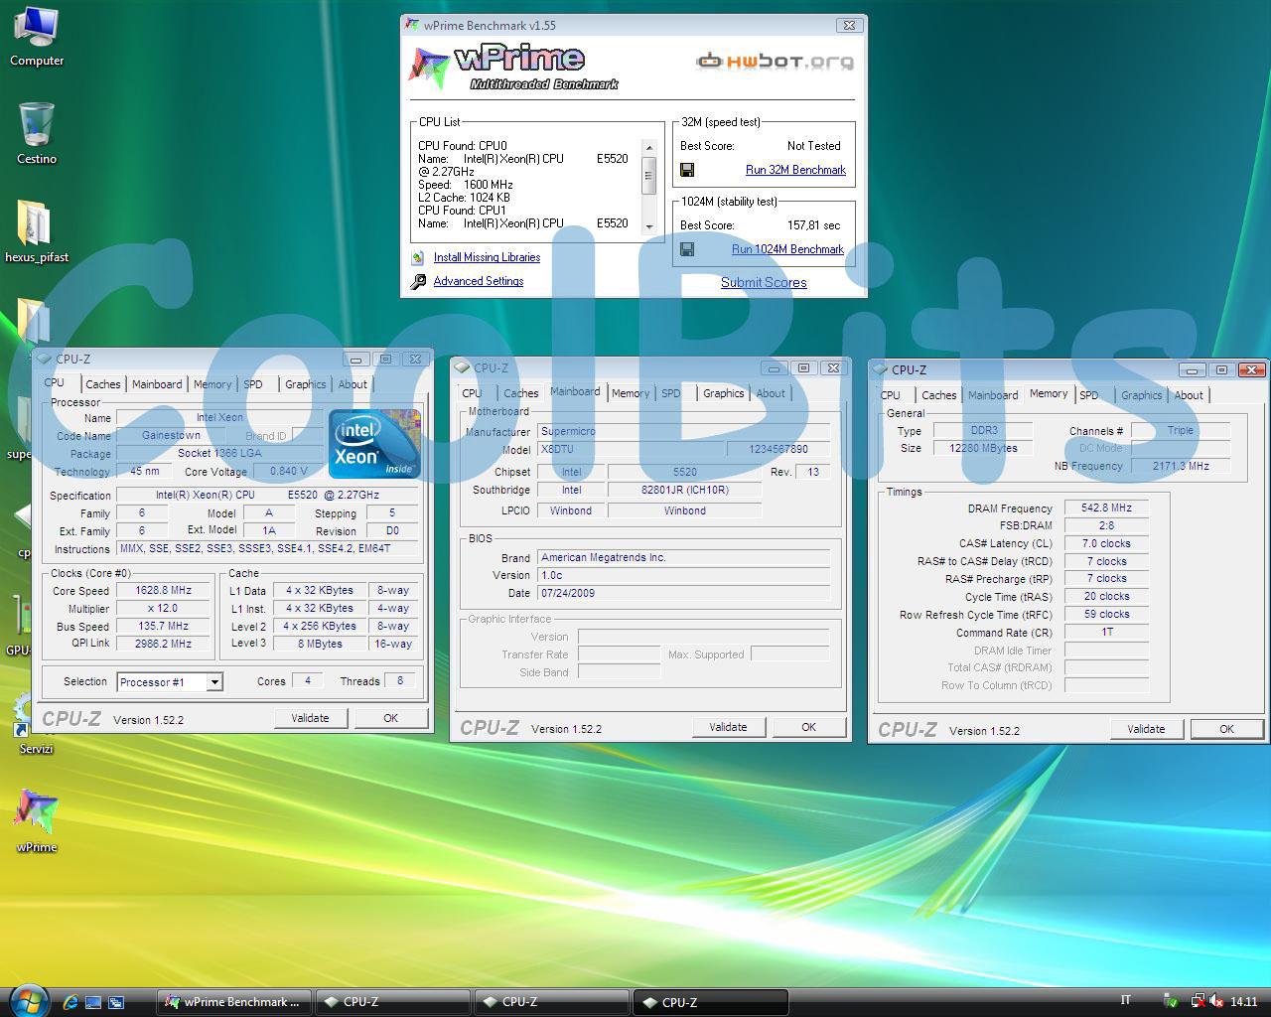Click the Install Missing Libraries icon
The image size is (1271, 1017).
(x=418, y=257)
